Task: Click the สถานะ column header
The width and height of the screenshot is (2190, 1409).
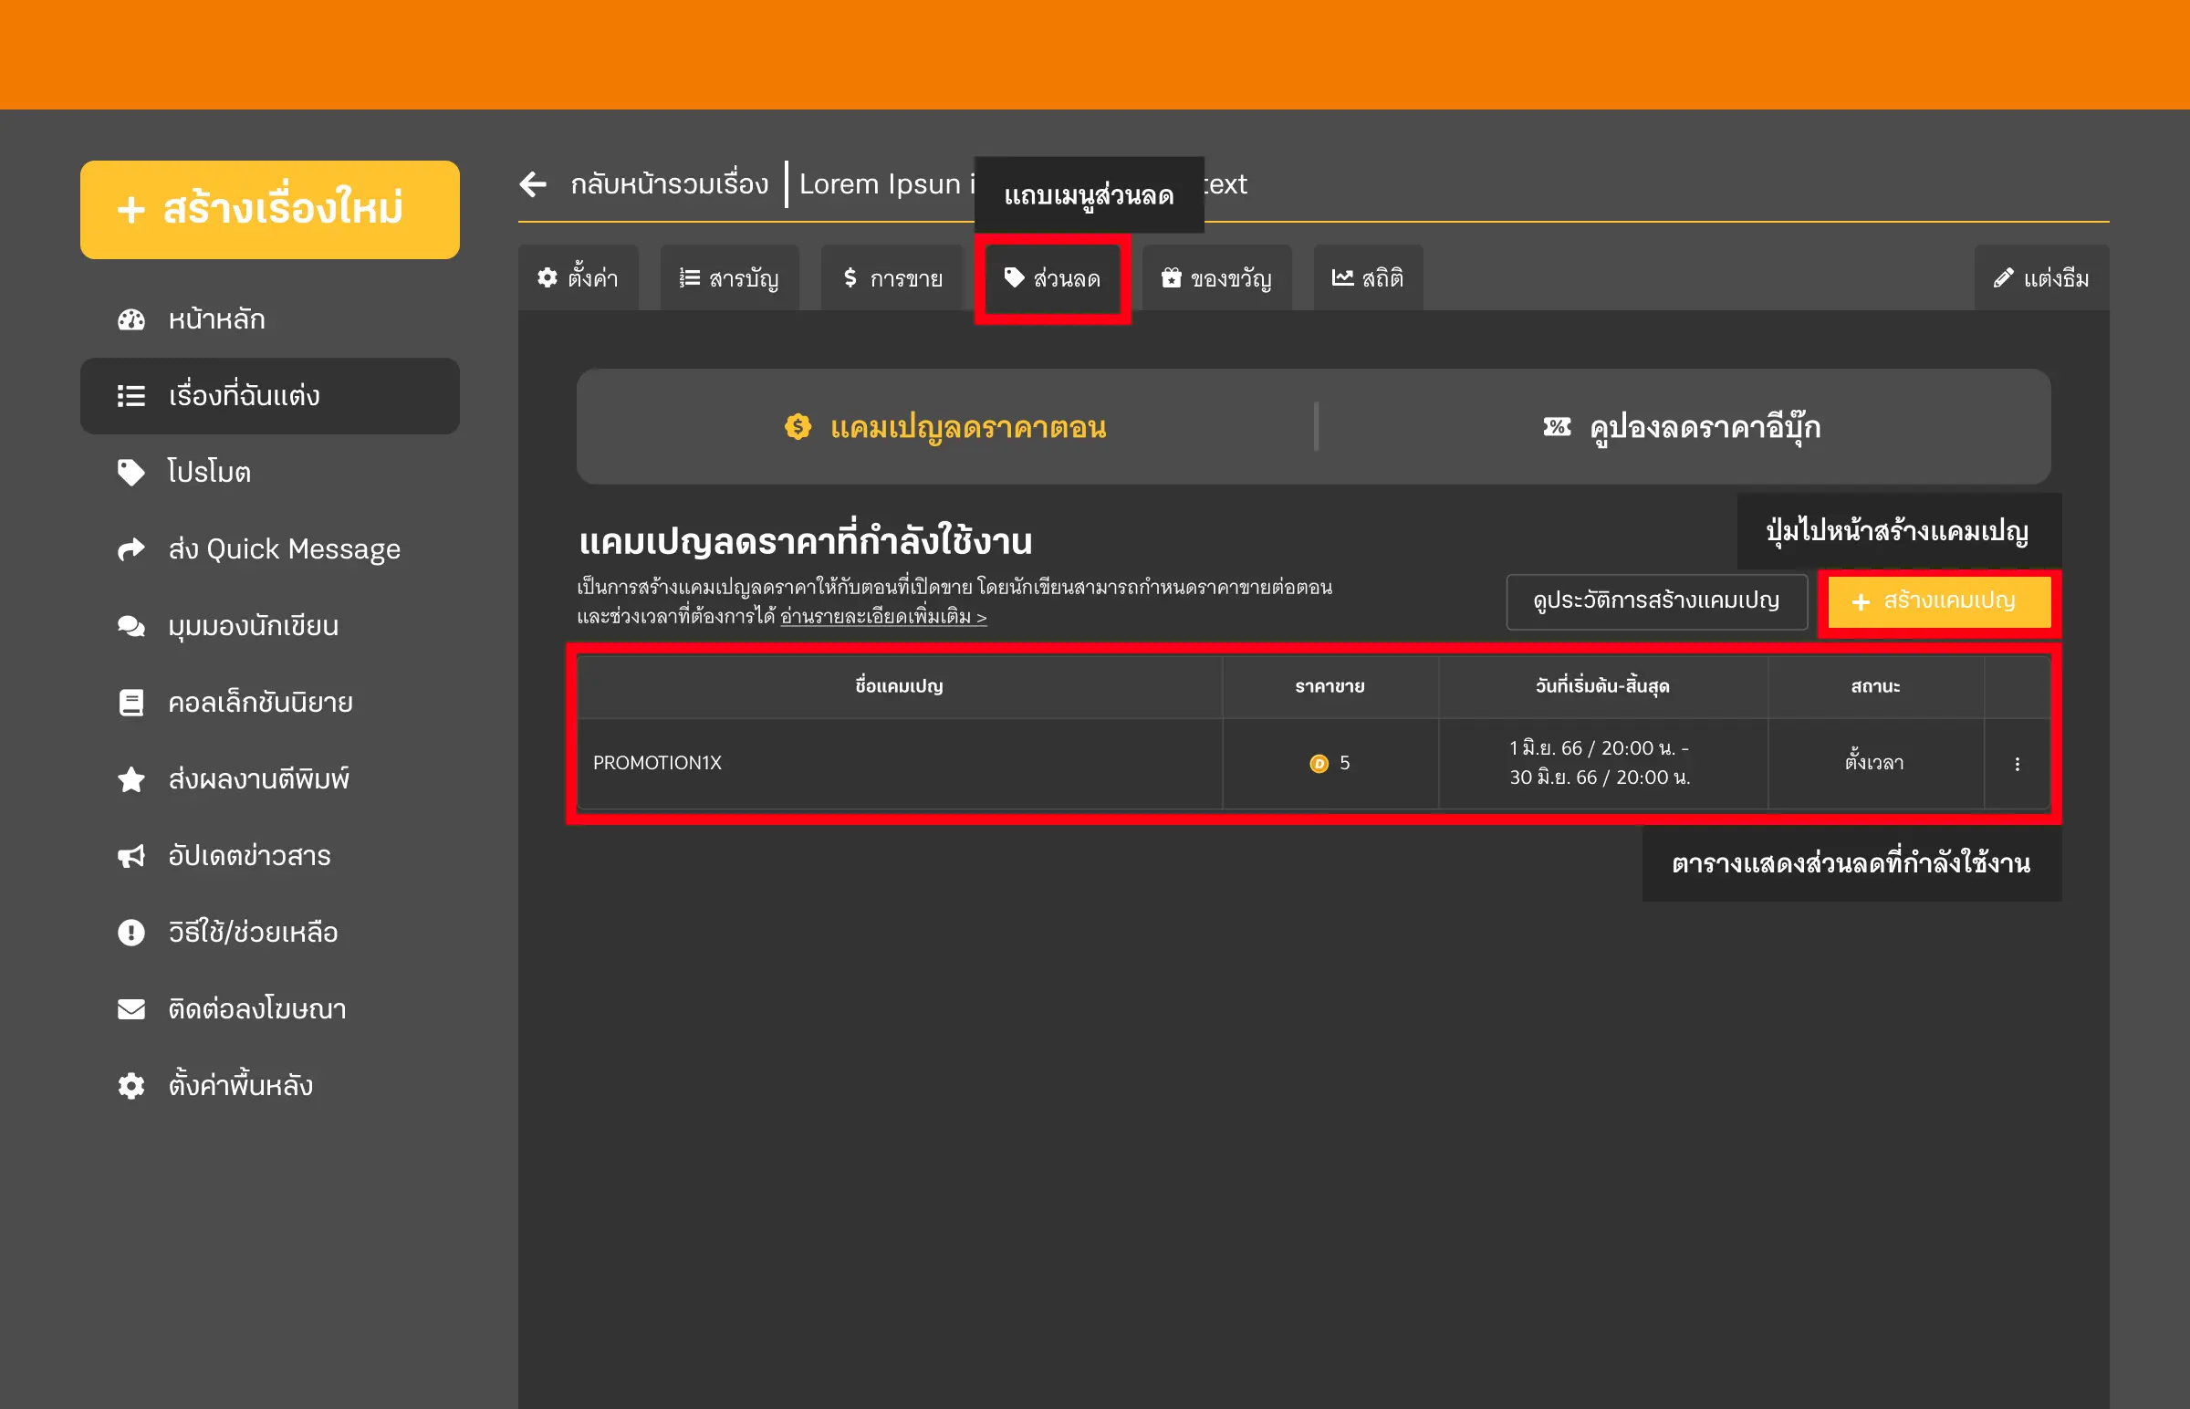Action: click(x=1875, y=686)
